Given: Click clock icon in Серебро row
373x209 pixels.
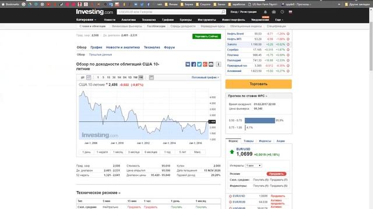Looking at the screenshot, I should click(x=288, y=50).
